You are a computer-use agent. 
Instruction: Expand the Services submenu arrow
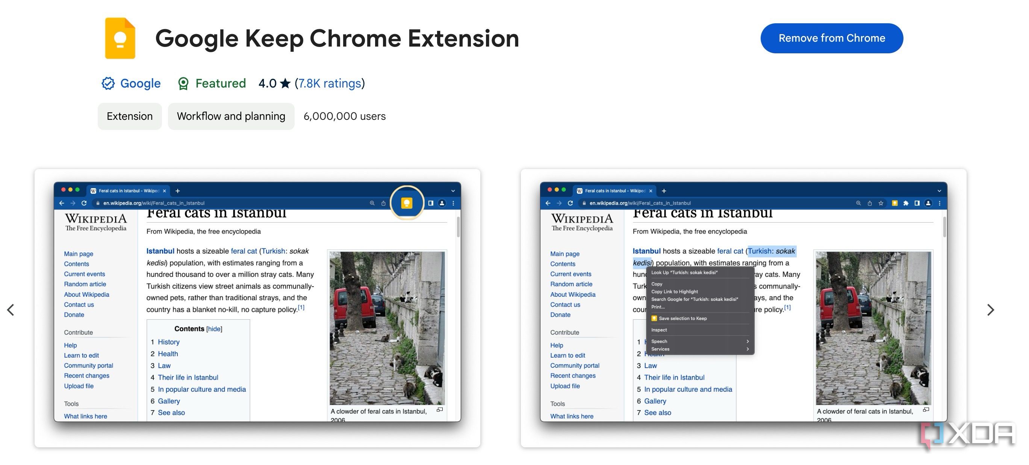coord(748,349)
